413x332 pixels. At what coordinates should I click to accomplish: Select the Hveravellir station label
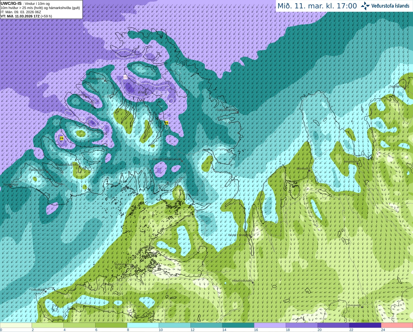click(354, 305)
